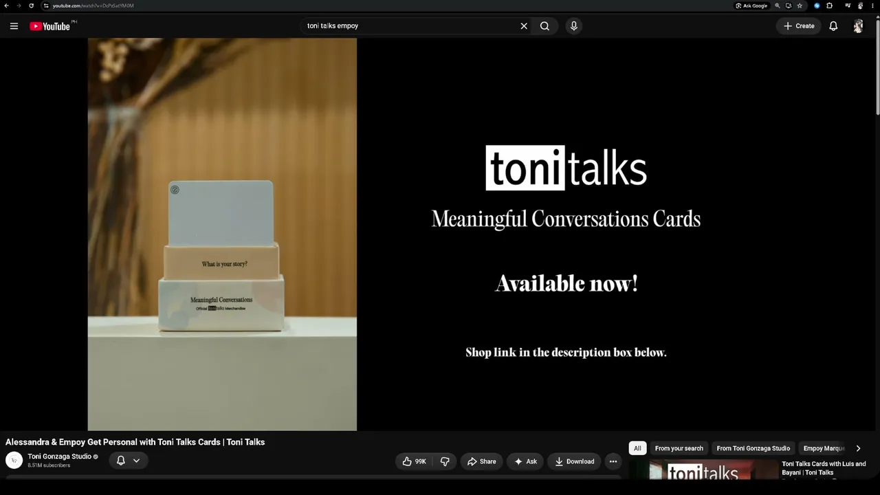880x495 pixels.
Task: Open the Chrome profile avatar
Action: coord(860,5)
